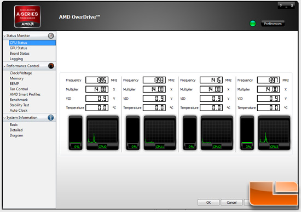The height and width of the screenshot is (212, 301).
Task: Click the CPU1 temperature value field
Action: click(154, 107)
